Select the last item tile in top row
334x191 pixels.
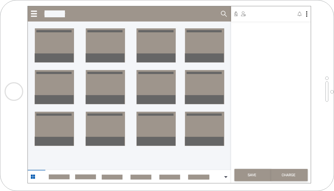[204, 45]
